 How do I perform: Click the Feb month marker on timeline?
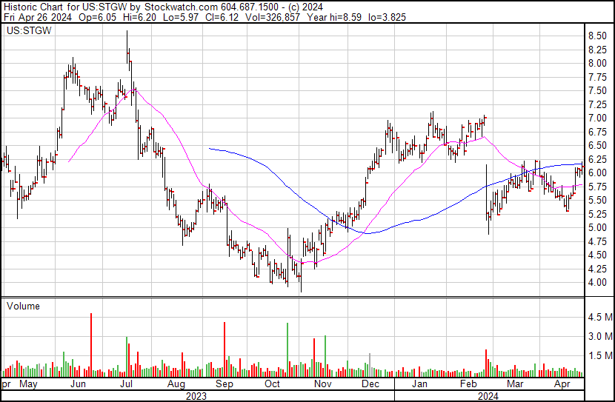pyautogui.click(x=468, y=385)
